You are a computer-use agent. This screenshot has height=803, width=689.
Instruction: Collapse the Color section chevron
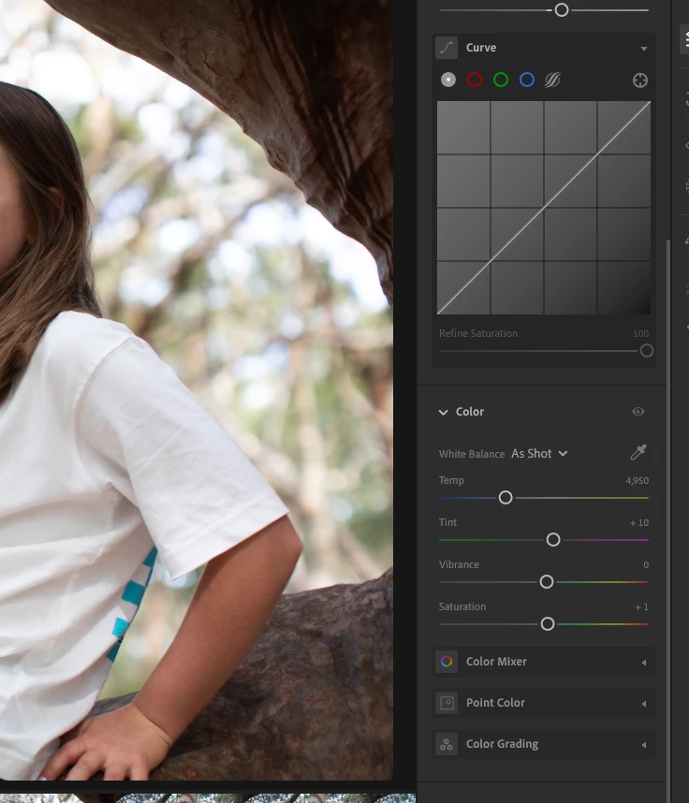pyautogui.click(x=443, y=412)
